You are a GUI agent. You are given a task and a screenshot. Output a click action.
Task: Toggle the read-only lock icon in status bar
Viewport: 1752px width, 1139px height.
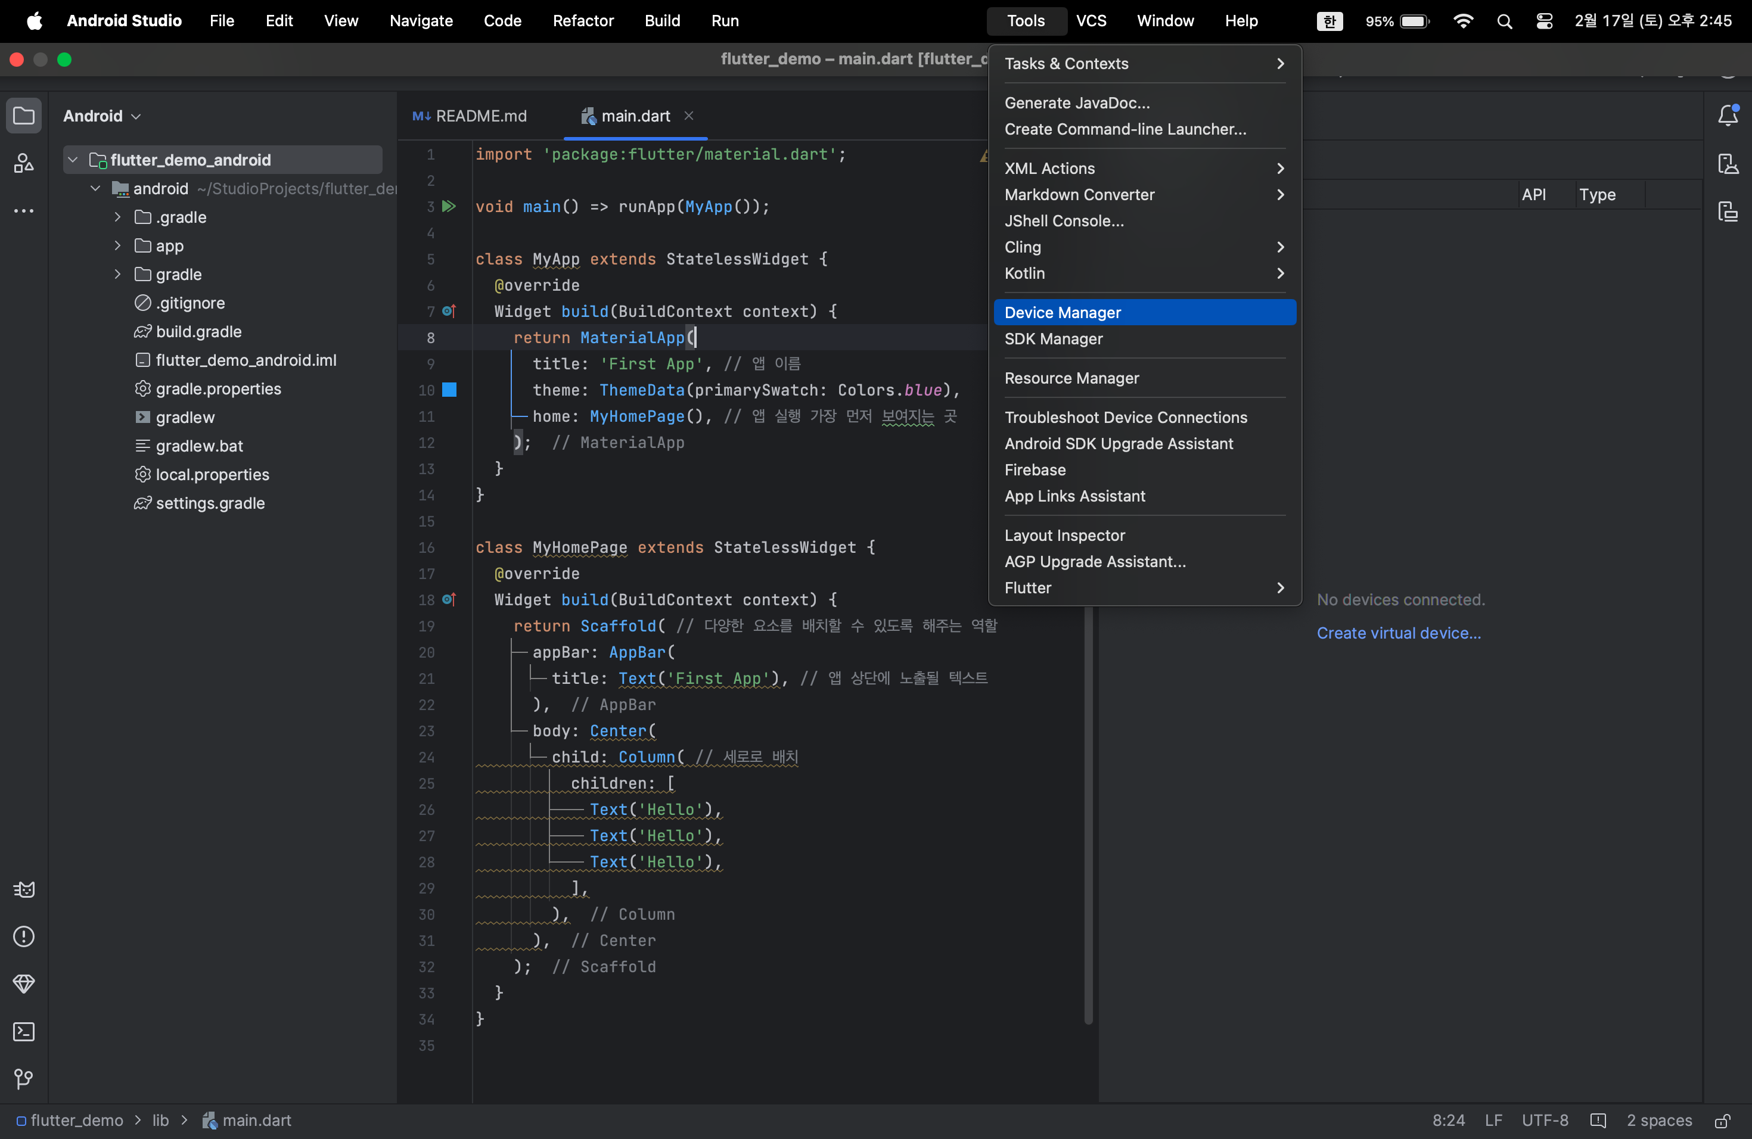tap(1722, 1121)
